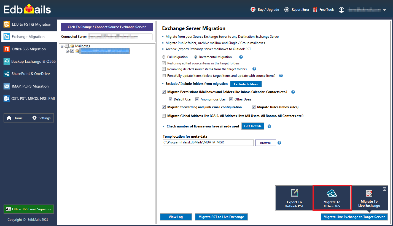Screen dimensions: 393x226
Task: Open the IMAP, POP3 Migration section
Action: 29,86
